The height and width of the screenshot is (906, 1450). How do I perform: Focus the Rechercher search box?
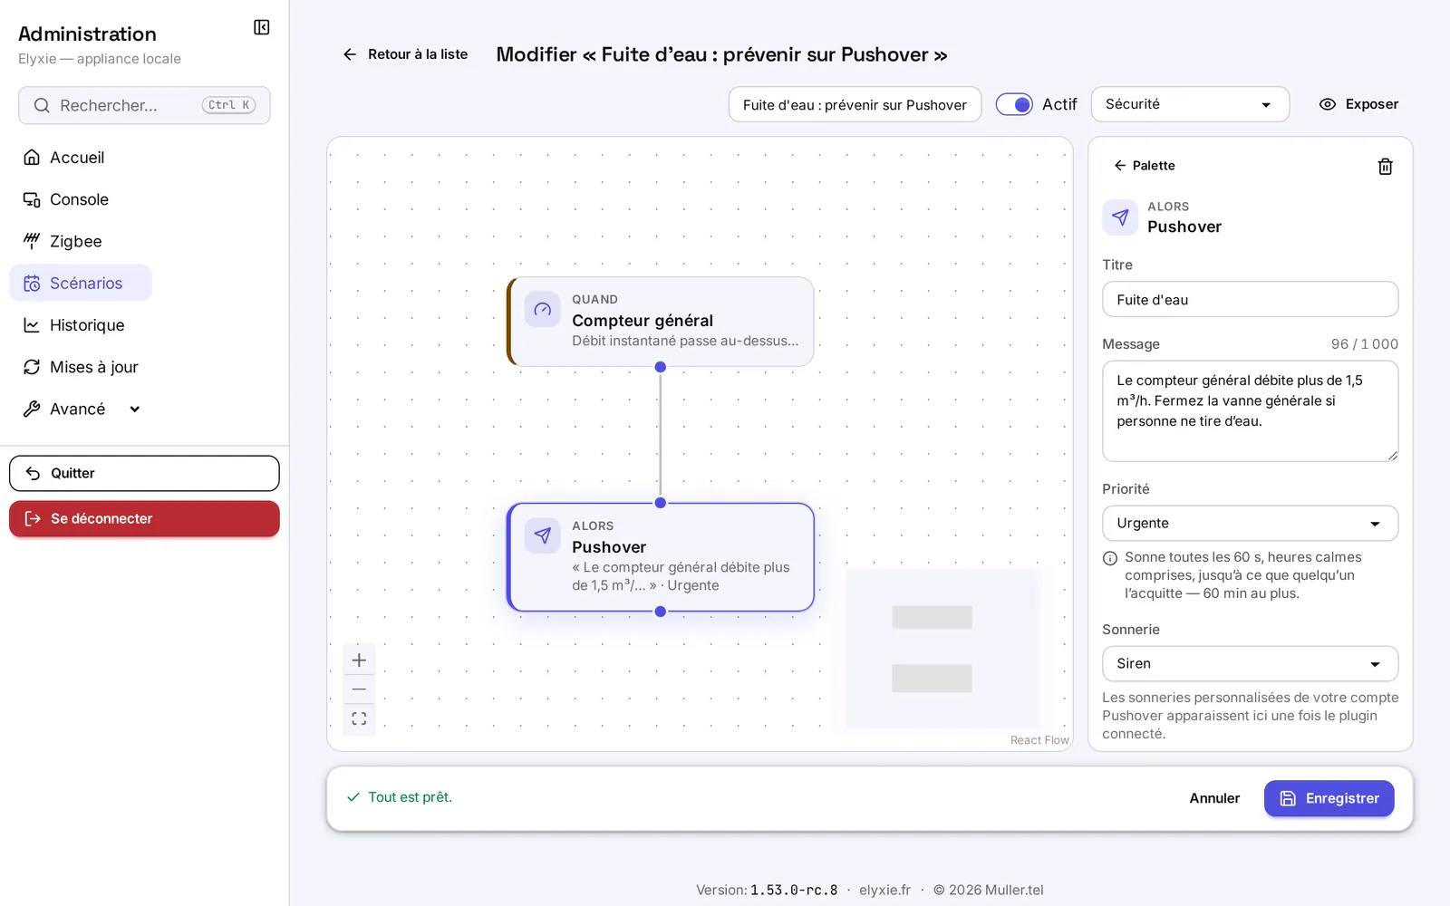coord(144,105)
